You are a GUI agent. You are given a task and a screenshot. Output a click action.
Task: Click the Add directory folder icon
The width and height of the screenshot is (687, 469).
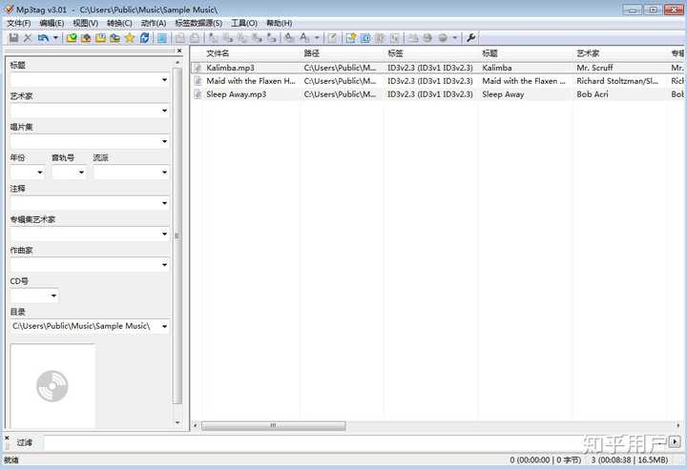coord(86,38)
